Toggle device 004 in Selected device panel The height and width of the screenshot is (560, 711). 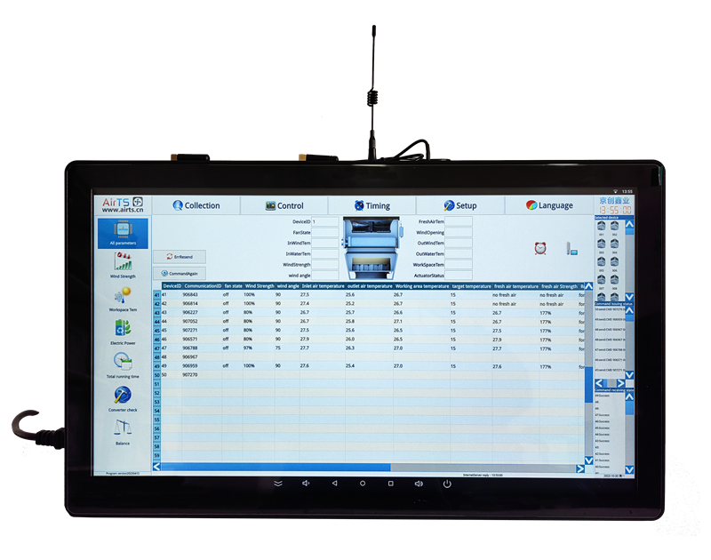pyautogui.click(x=615, y=245)
